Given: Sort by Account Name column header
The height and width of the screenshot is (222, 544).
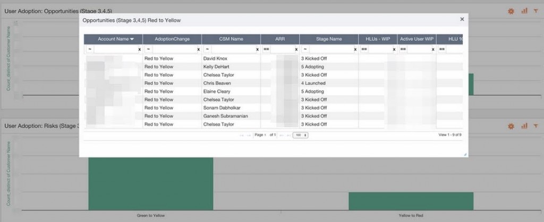Looking at the screenshot, I should coord(113,39).
